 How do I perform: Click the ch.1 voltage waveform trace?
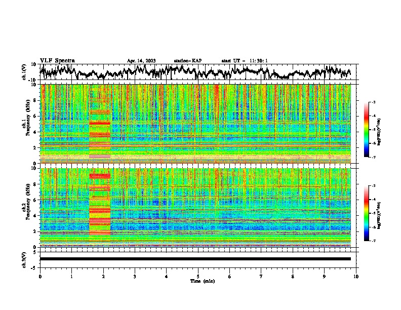(x=195, y=72)
